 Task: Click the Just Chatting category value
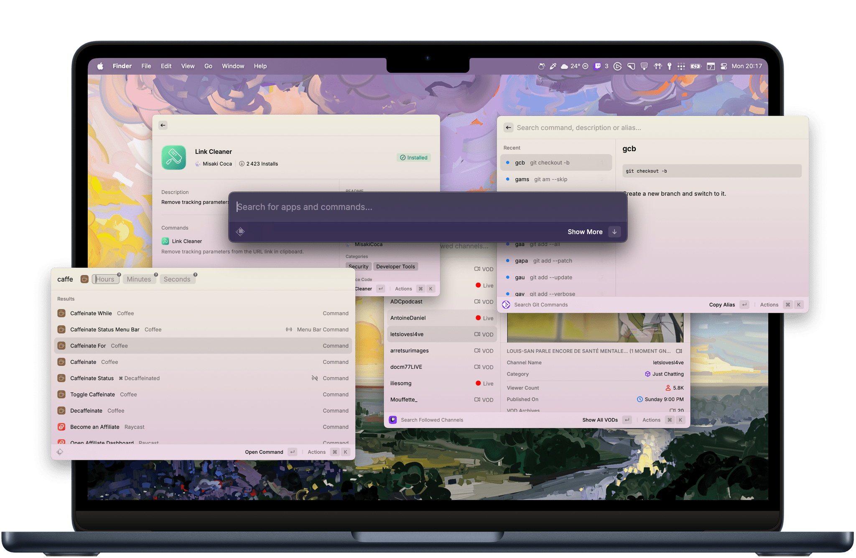[x=664, y=374]
